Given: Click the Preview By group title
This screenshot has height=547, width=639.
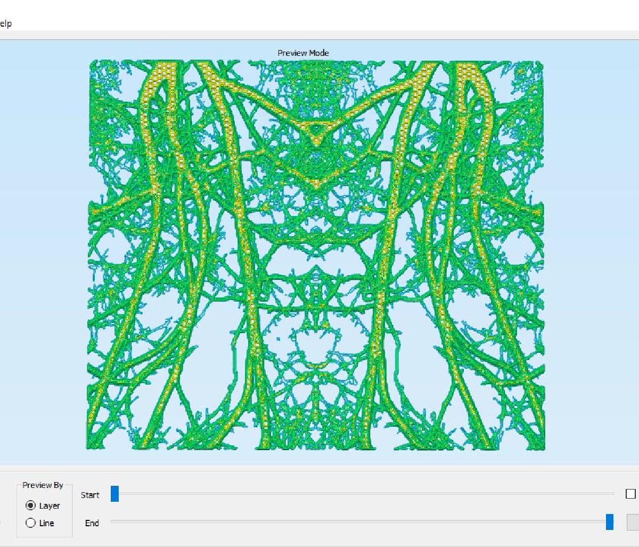Looking at the screenshot, I should (x=43, y=485).
